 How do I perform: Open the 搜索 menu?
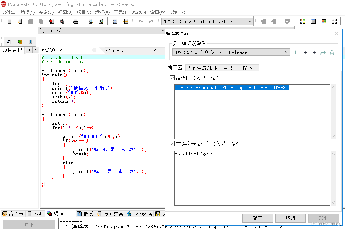pos(46,12)
